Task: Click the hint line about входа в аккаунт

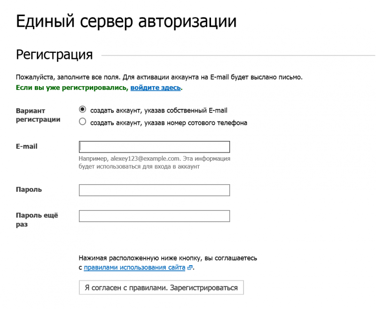Action: tap(139, 166)
